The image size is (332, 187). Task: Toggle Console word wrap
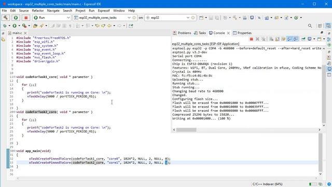pos(284,39)
